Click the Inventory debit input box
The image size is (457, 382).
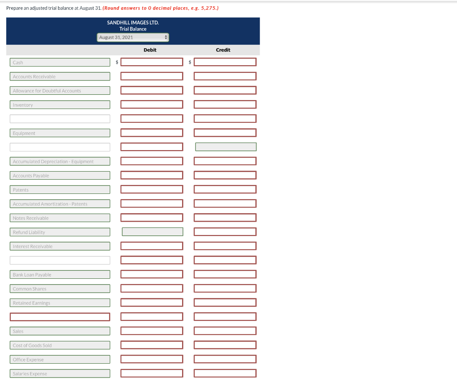pyautogui.click(x=152, y=105)
